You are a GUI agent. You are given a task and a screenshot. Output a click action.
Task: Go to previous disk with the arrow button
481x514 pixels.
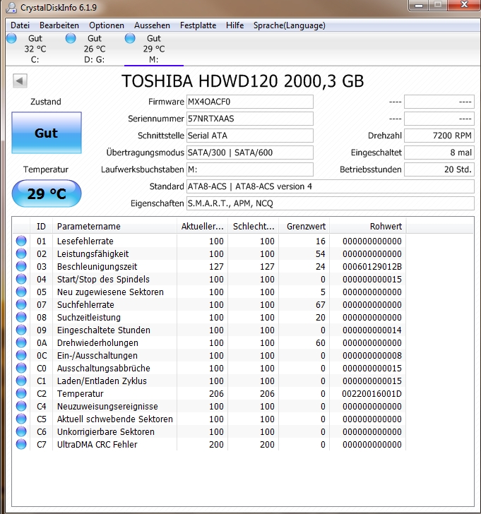20,80
